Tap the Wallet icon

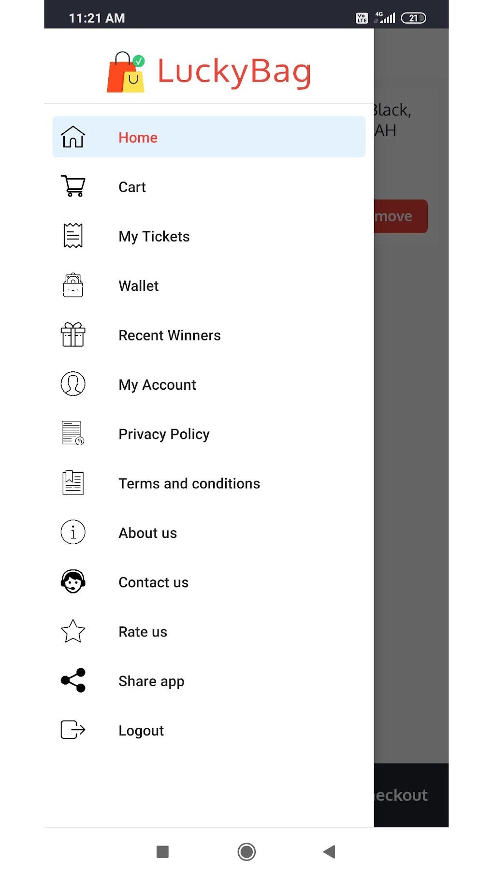[x=73, y=285]
